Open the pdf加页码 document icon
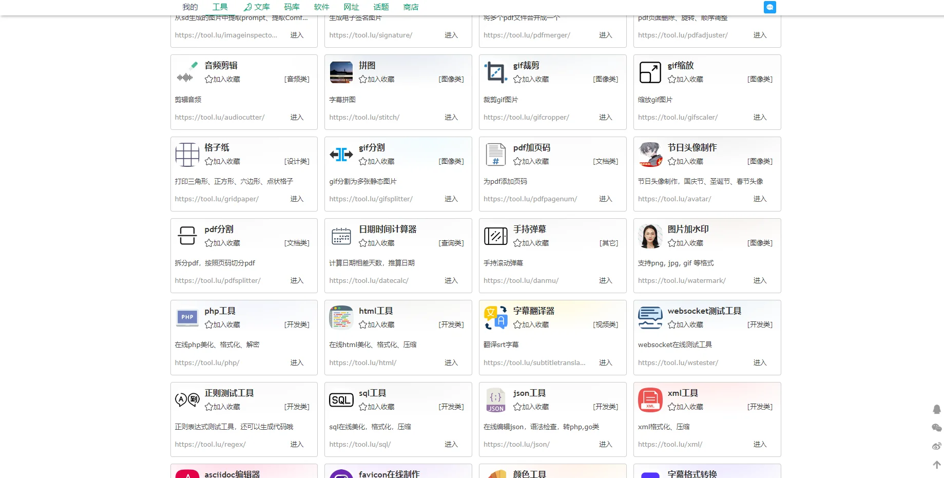Image resolution: width=944 pixels, height=478 pixels. tap(496, 155)
